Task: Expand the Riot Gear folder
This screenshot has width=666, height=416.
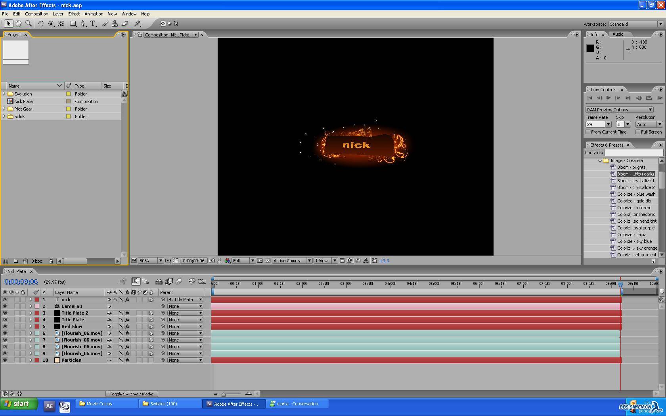Action: coord(4,109)
